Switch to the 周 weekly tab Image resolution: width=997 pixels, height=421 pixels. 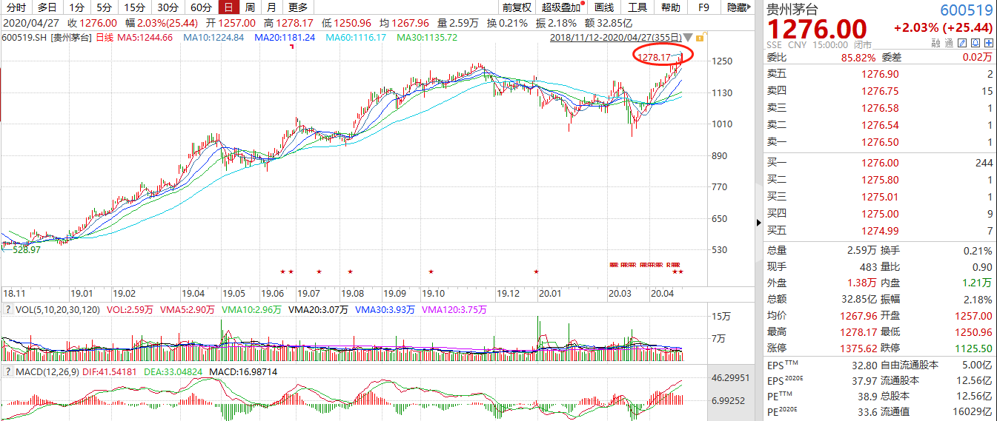[250, 7]
